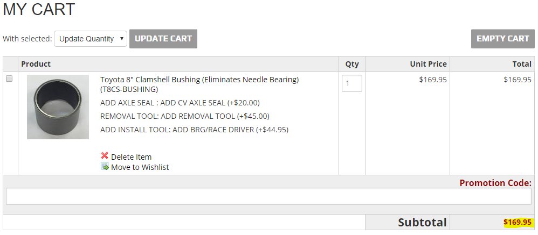The height and width of the screenshot is (235, 538).
Task: Focus the Qty input field
Action: [351, 83]
